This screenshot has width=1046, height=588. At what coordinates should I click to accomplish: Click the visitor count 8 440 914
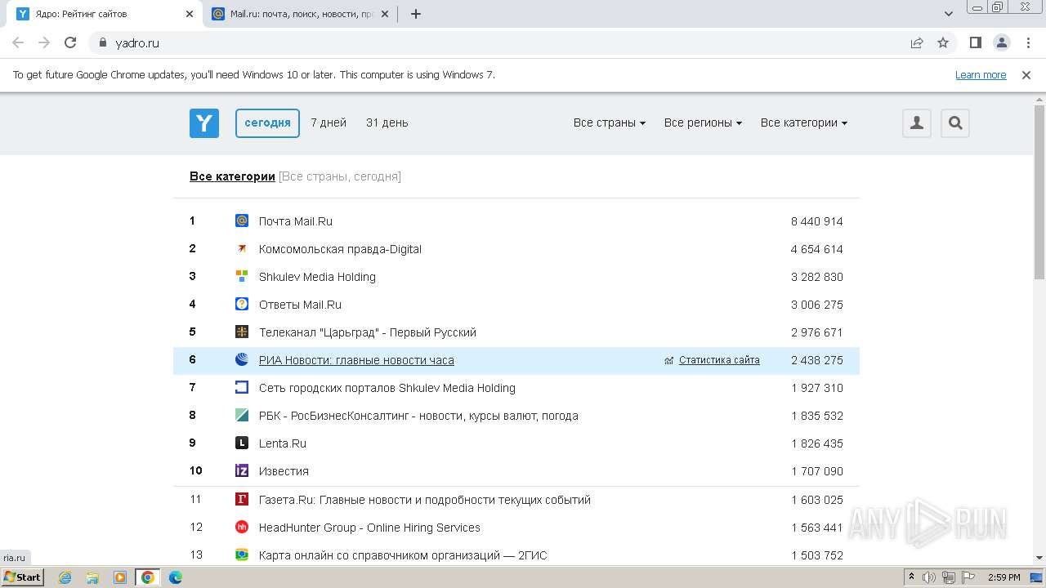pyautogui.click(x=817, y=221)
